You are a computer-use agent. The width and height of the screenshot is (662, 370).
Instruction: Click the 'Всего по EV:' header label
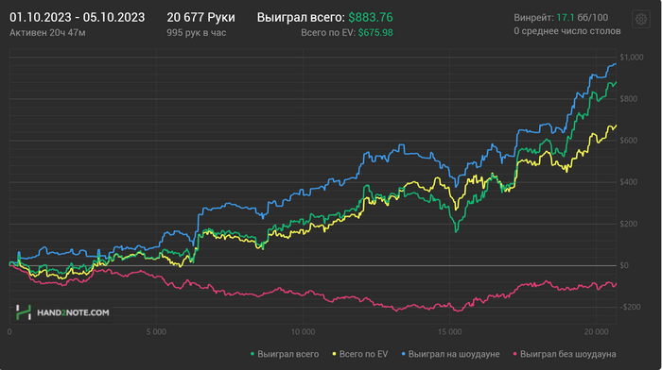328,32
